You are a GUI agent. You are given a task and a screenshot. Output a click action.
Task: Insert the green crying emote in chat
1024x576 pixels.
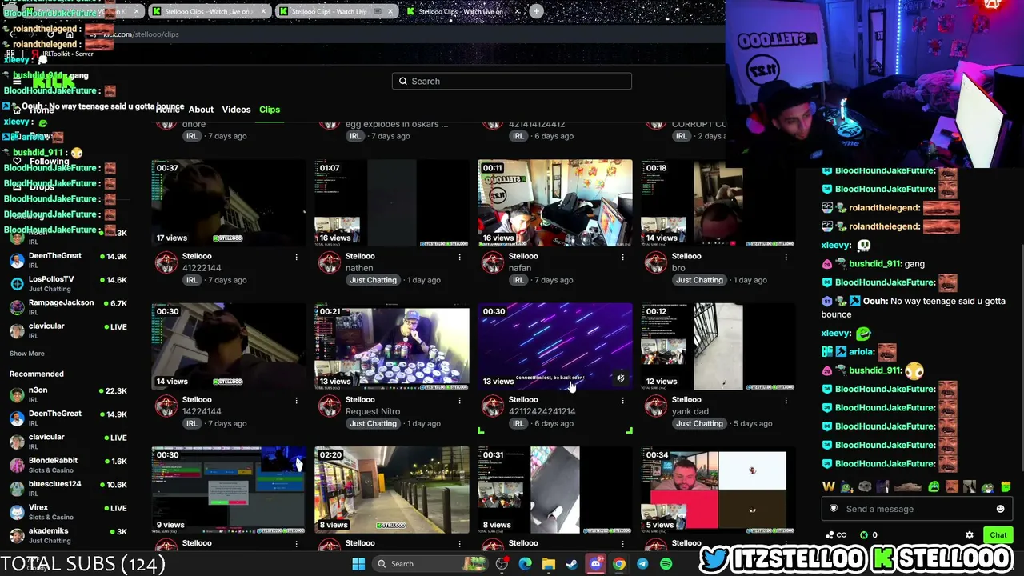(934, 486)
